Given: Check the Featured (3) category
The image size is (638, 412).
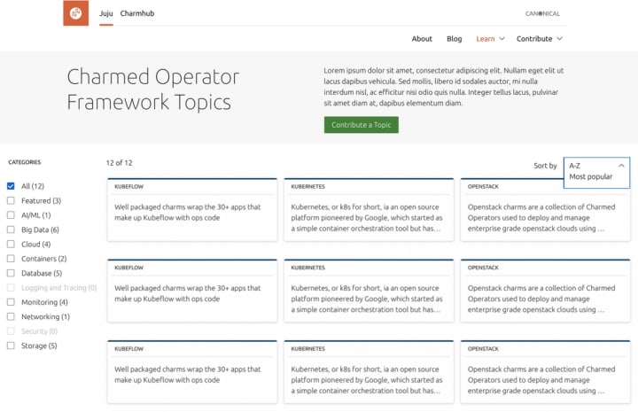Looking at the screenshot, I should tap(11, 200).
